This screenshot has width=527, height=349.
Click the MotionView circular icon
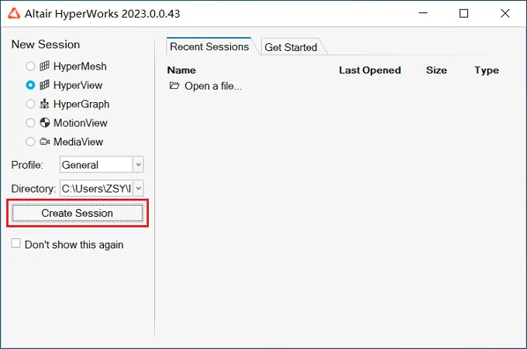pos(44,122)
